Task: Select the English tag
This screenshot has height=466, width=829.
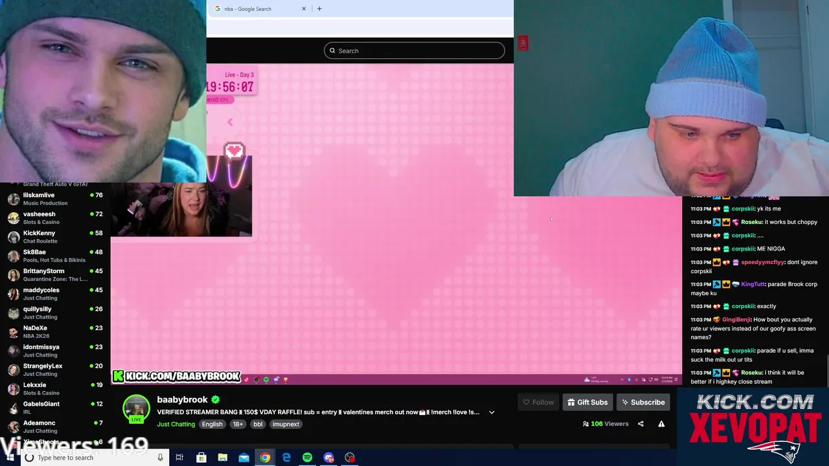Action: pos(212,424)
